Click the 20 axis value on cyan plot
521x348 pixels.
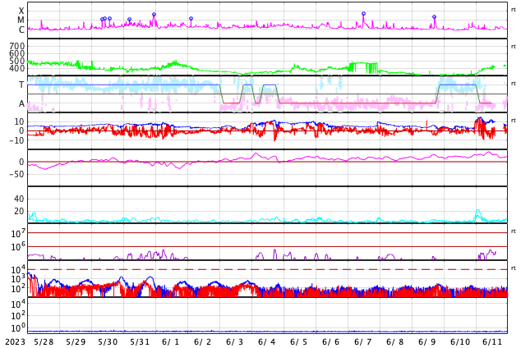coord(19,211)
